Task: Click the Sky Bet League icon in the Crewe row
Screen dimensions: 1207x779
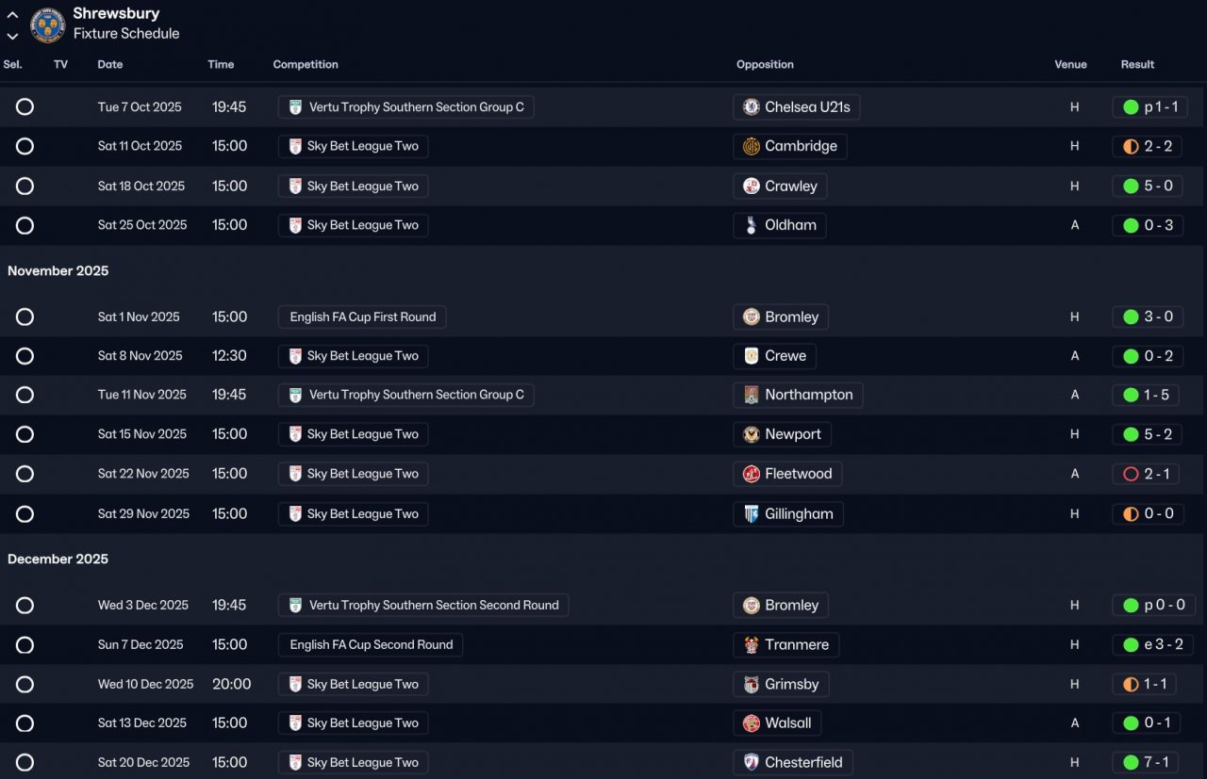Action: (x=295, y=356)
